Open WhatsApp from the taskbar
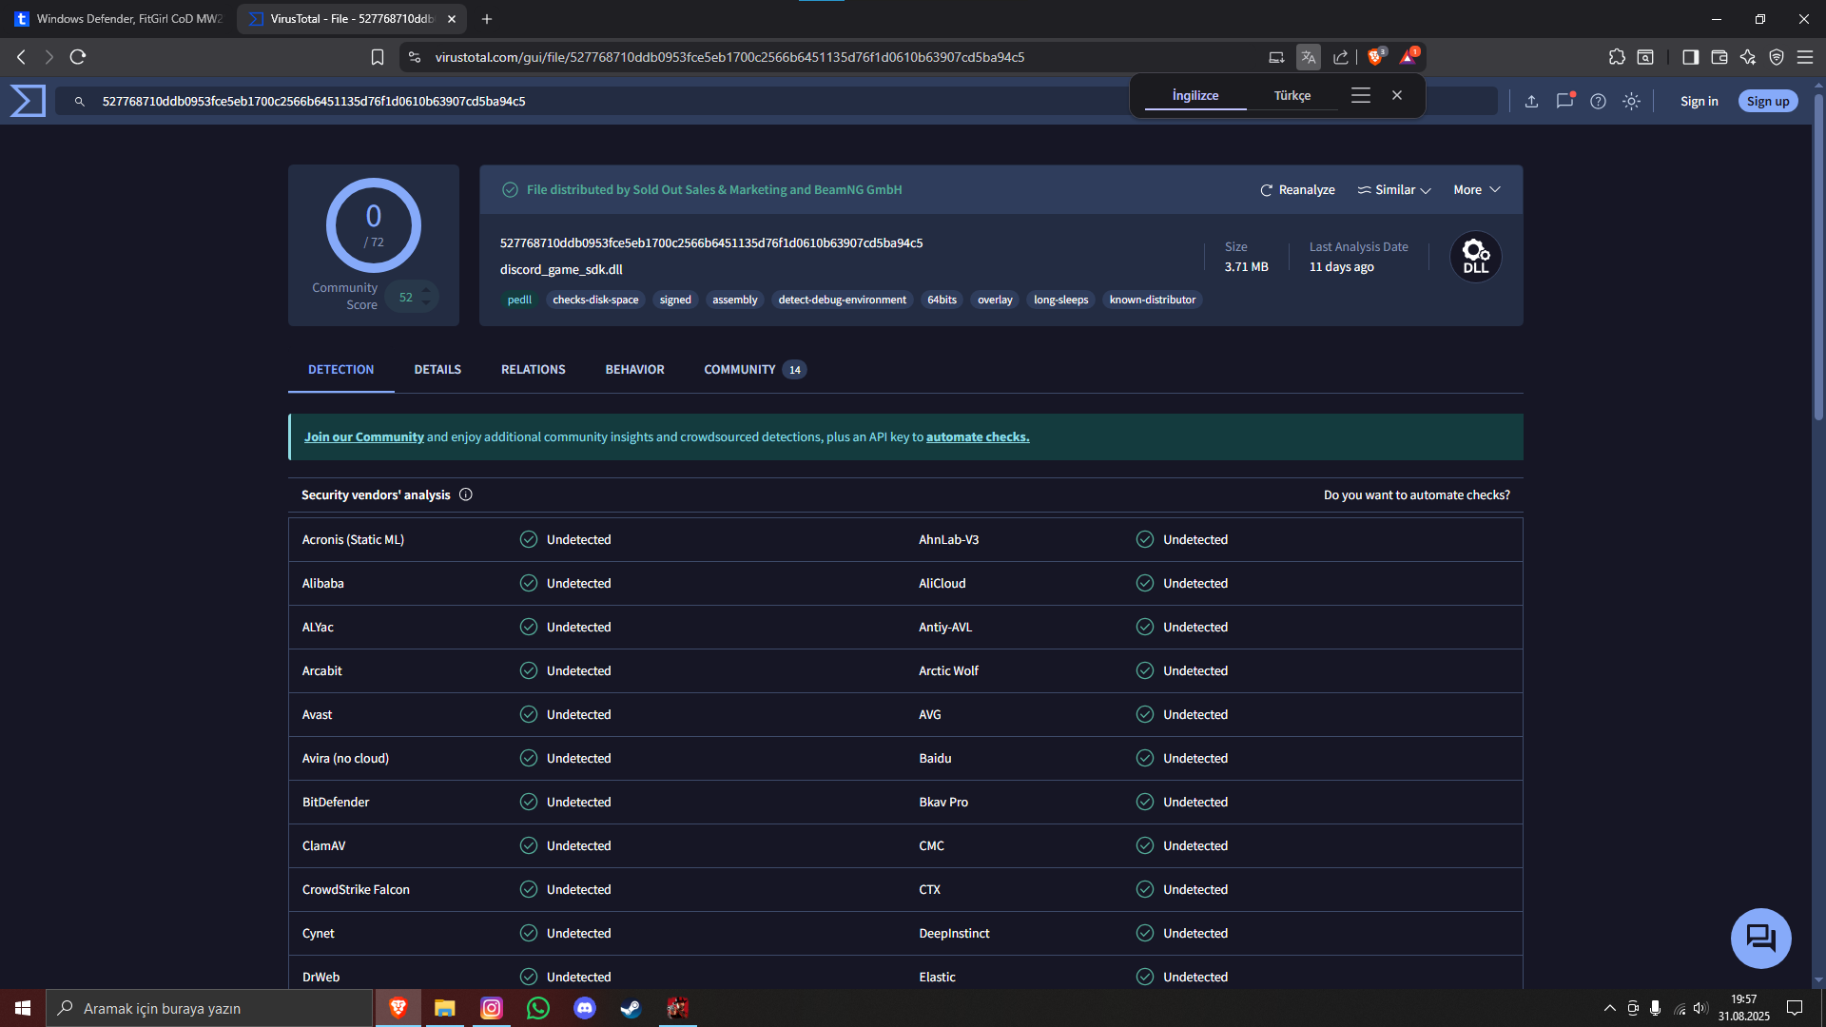Screen dimensions: 1826x1027 coord(538,1008)
